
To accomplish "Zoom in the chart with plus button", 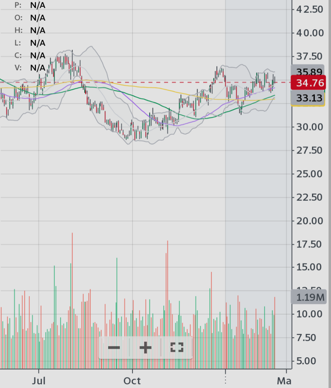I will click(x=145, y=348).
